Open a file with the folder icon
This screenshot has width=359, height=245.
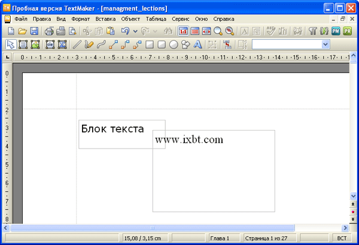23,31
